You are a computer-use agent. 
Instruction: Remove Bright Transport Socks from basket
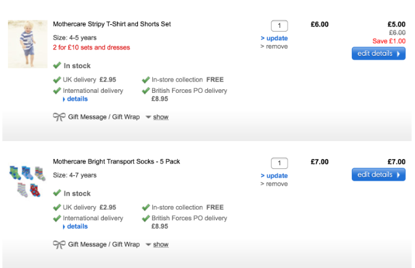(274, 184)
